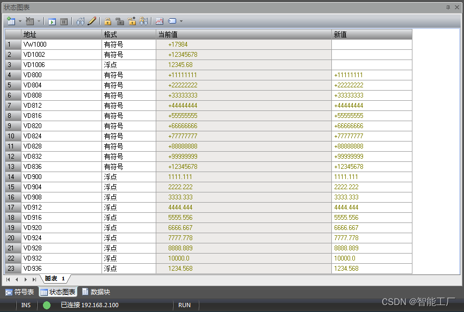This screenshot has height=312, width=464.
Task: Click new value cell 6666.667
Action: (372, 228)
